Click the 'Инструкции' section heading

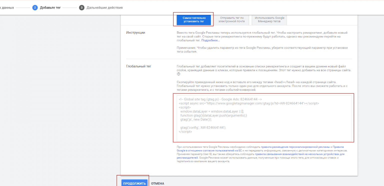coord(135,33)
